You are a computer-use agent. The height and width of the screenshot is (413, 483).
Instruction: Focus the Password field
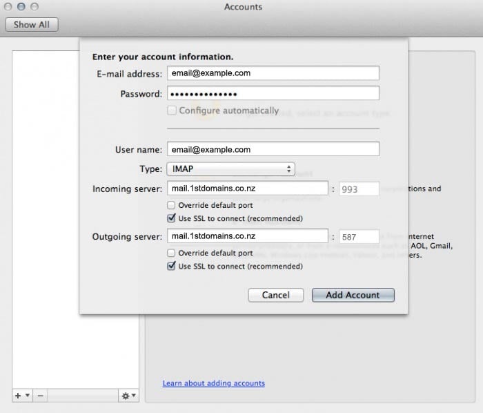(273, 93)
